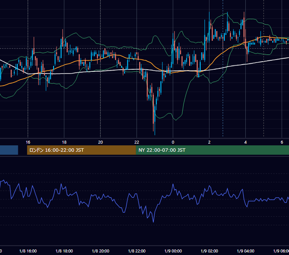This screenshot has height=255, width=289.
Task: Click the 1/9 02:00 date label
Action: (210, 251)
